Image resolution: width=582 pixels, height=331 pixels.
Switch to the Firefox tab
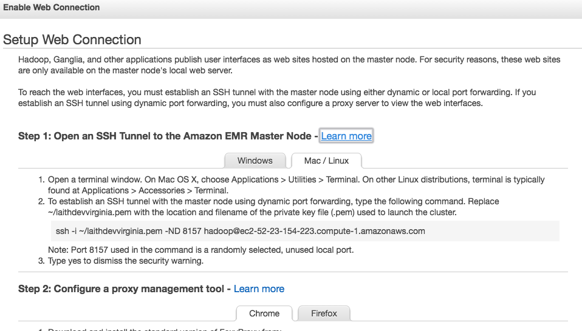click(324, 313)
